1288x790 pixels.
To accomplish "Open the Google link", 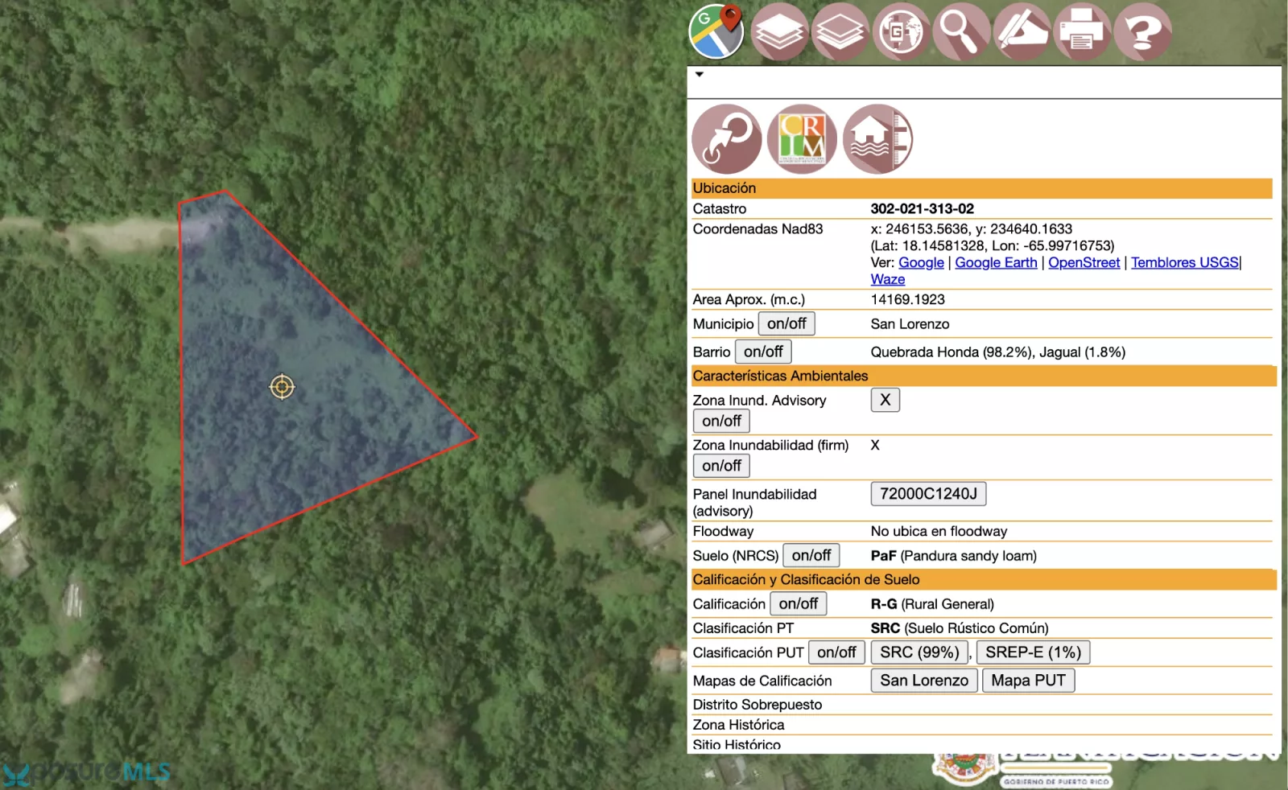I will click(x=921, y=262).
